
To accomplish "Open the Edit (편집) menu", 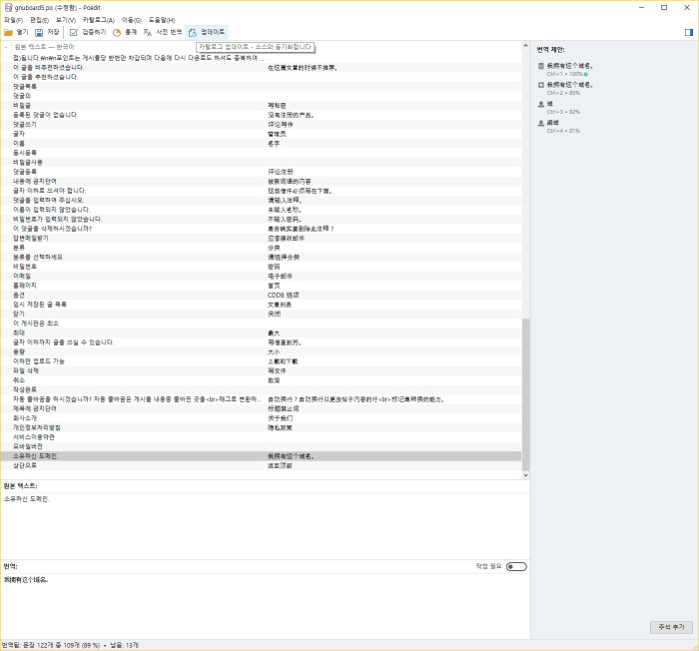I will (39, 19).
